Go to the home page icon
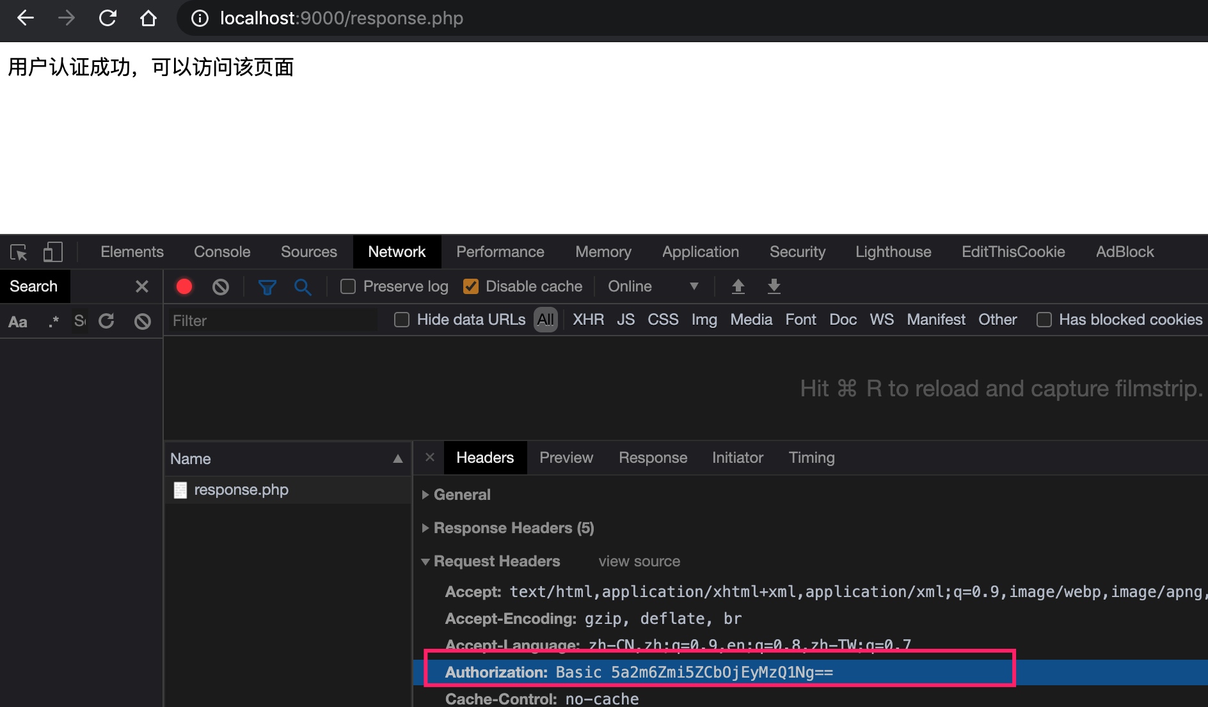Viewport: 1208px width, 707px height. (148, 18)
